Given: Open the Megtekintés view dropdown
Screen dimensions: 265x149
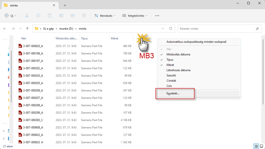Looking at the screenshot, I should point(135,16).
